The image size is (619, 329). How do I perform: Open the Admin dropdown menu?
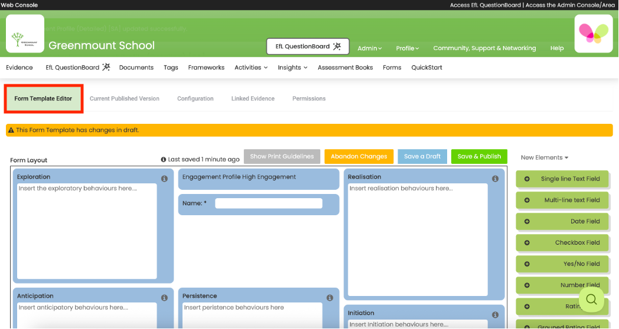(x=370, y=48)
